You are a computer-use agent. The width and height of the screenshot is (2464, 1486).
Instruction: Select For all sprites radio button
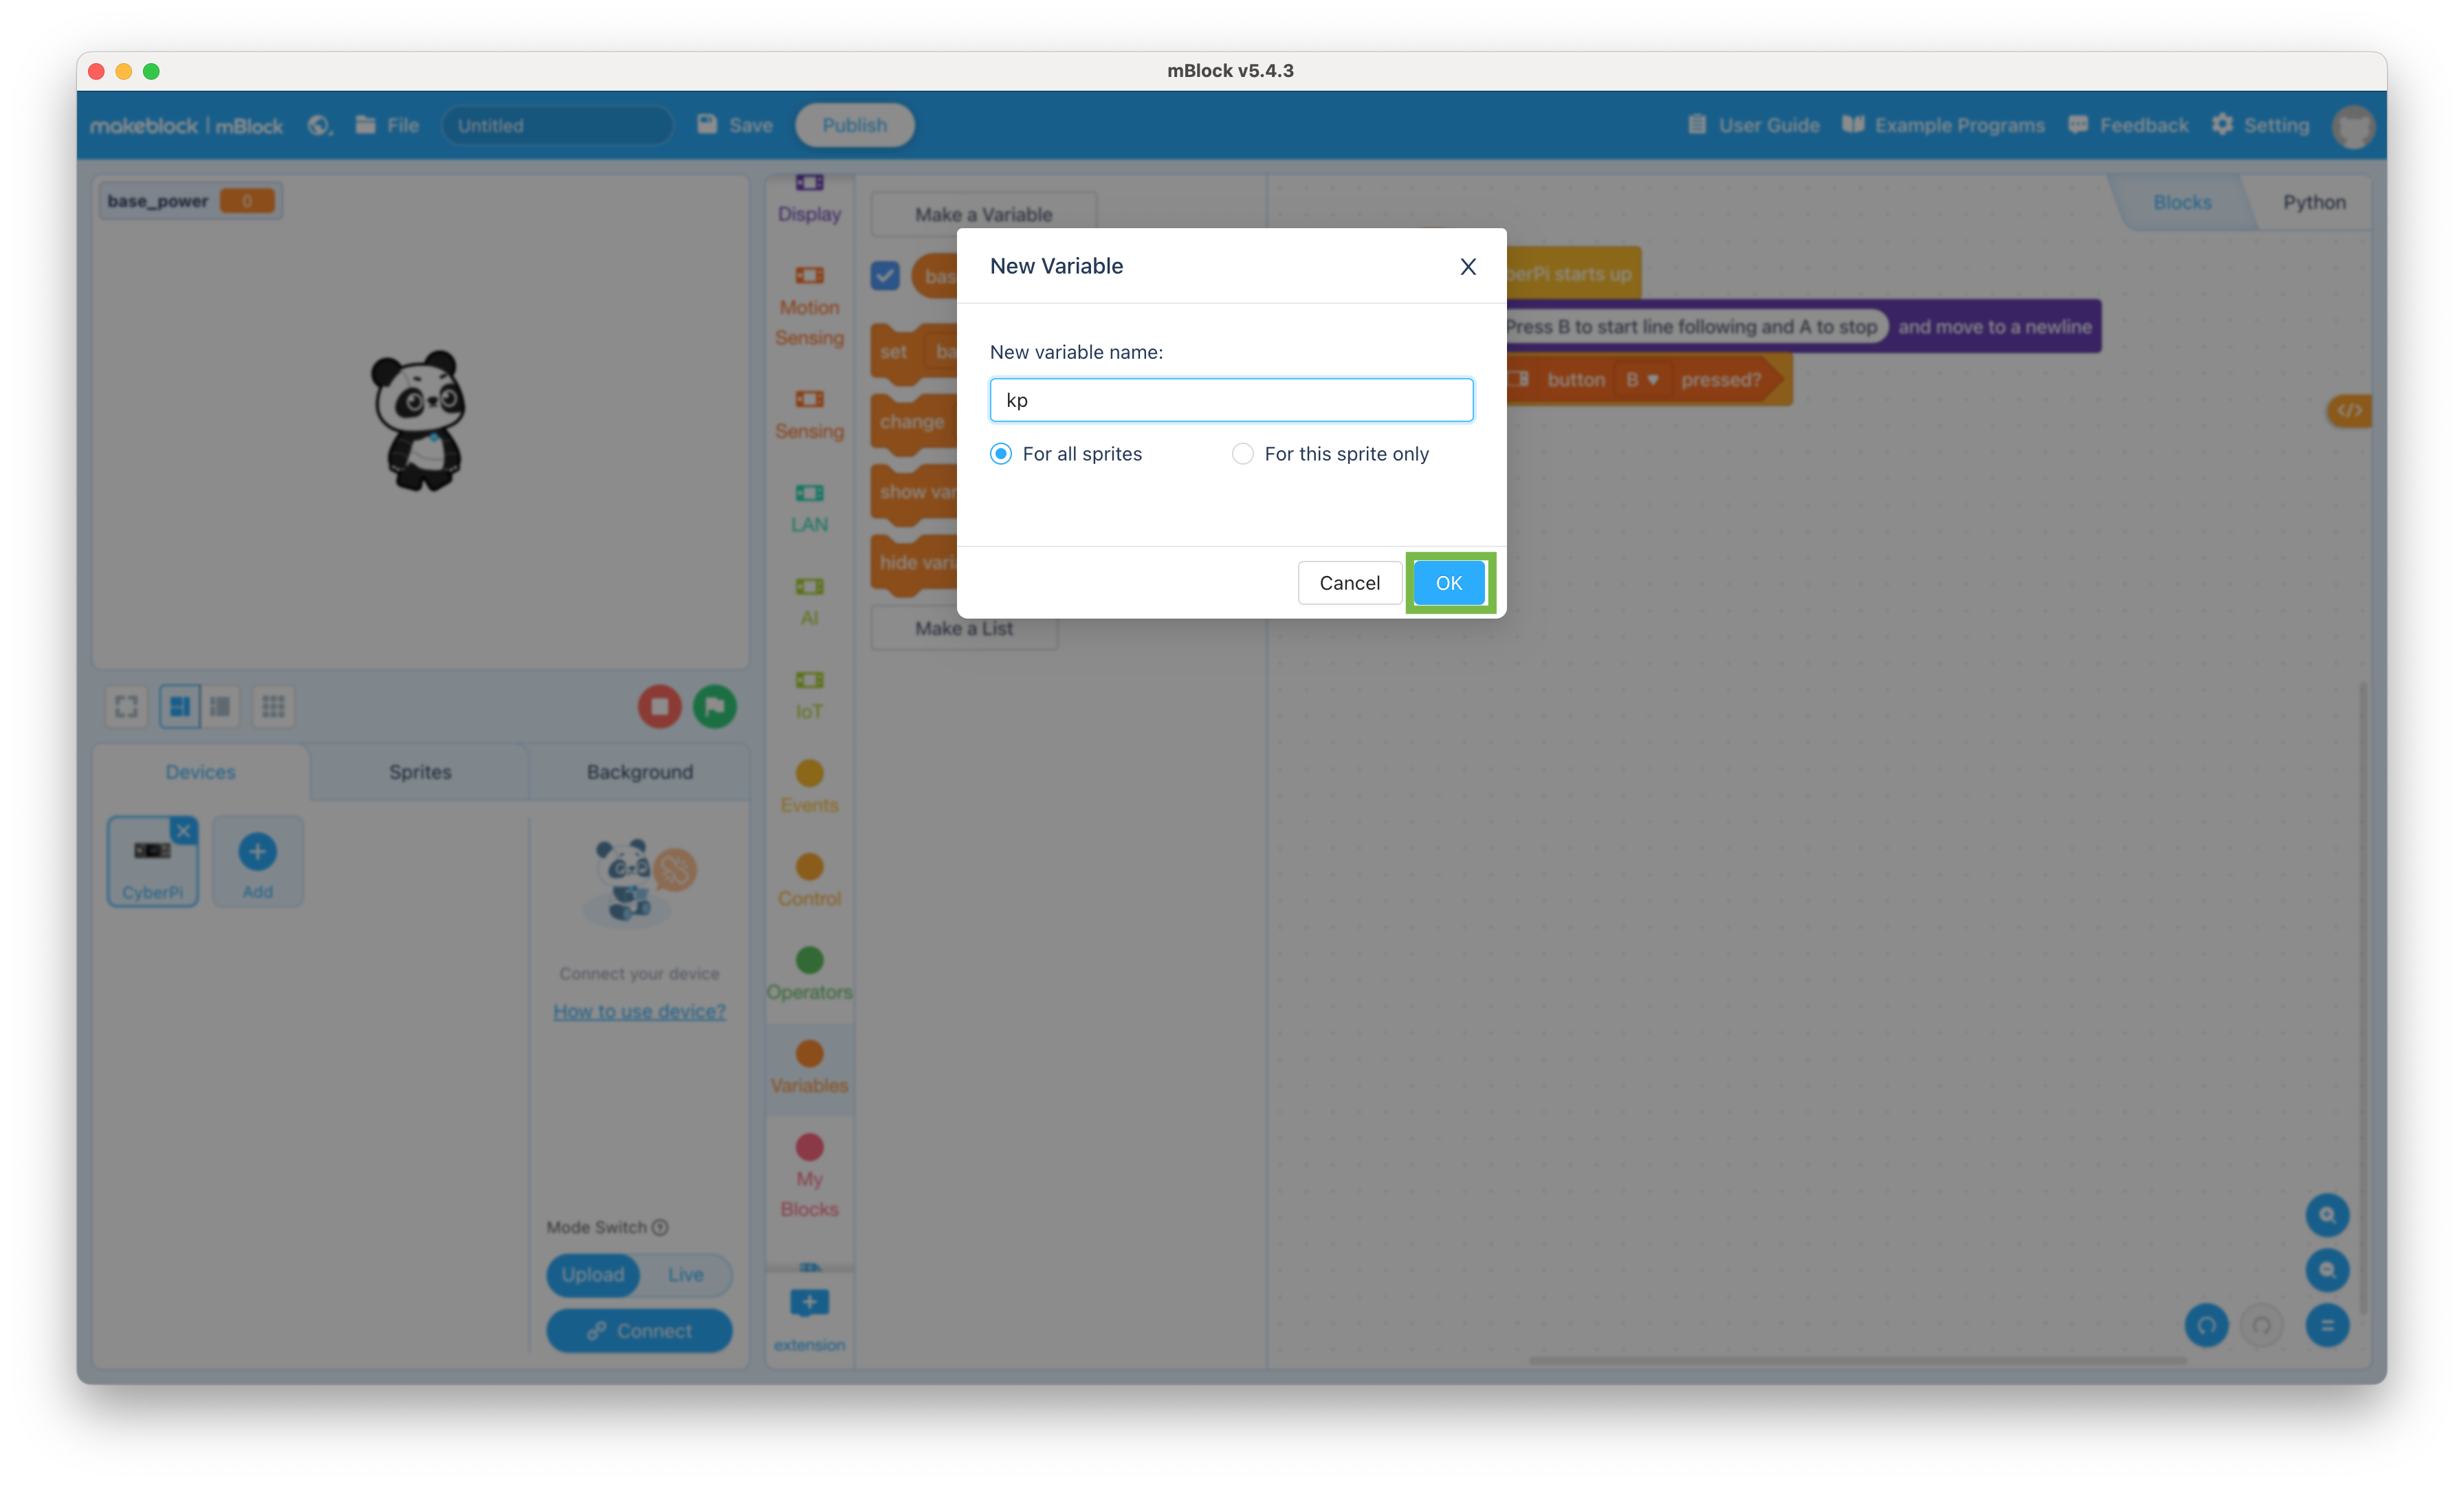click(x=1000, y=454)
